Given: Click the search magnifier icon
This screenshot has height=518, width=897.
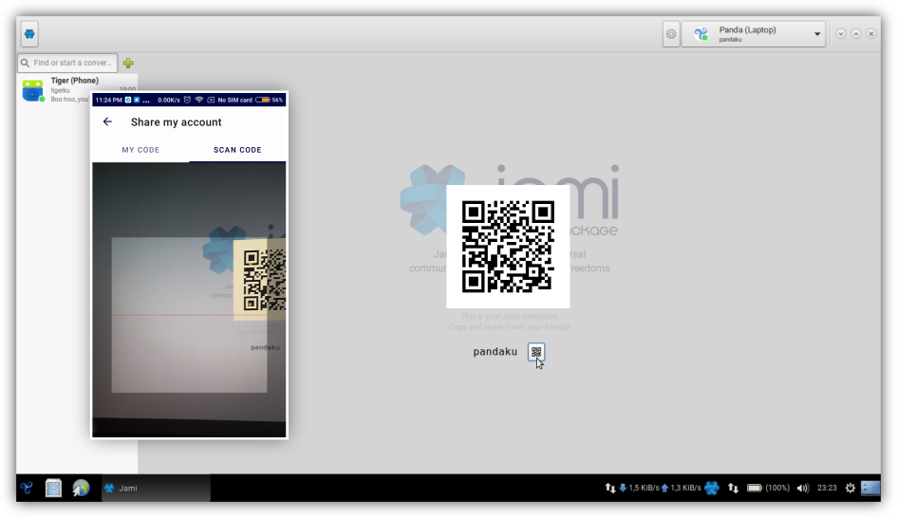Looking at the screenshot, I should tap(26, 63).
